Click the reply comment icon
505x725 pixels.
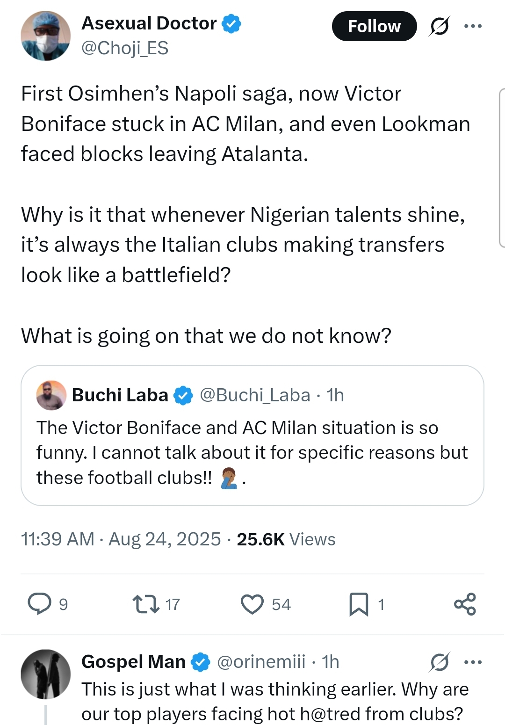tap(40, 603)
